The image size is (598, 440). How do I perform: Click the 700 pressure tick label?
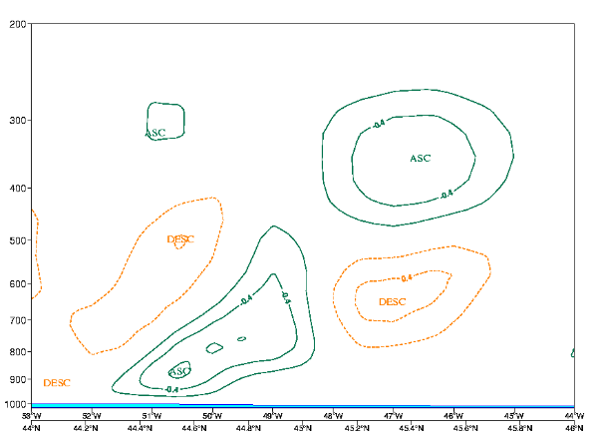[17, 320]
